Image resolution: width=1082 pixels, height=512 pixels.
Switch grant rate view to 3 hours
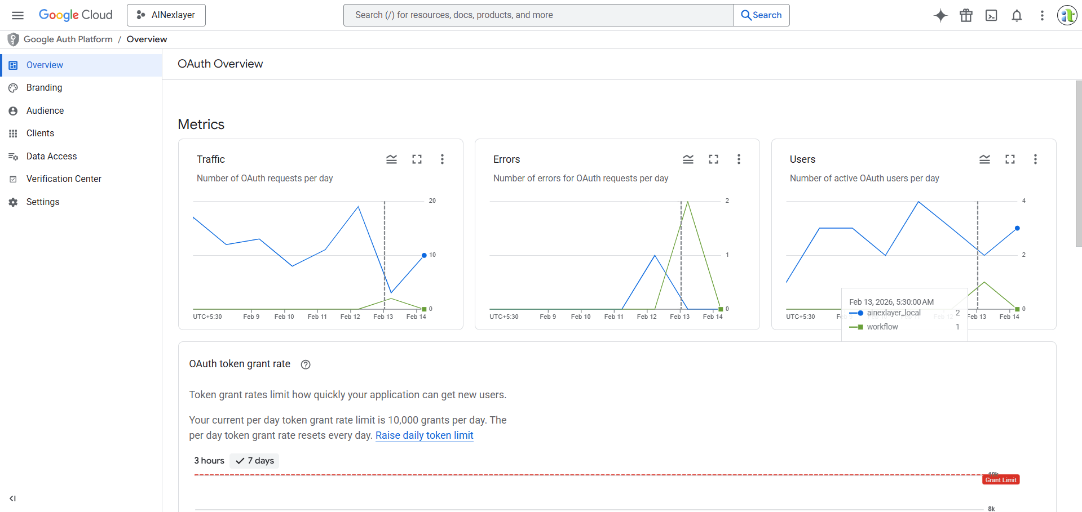[209, 460]
